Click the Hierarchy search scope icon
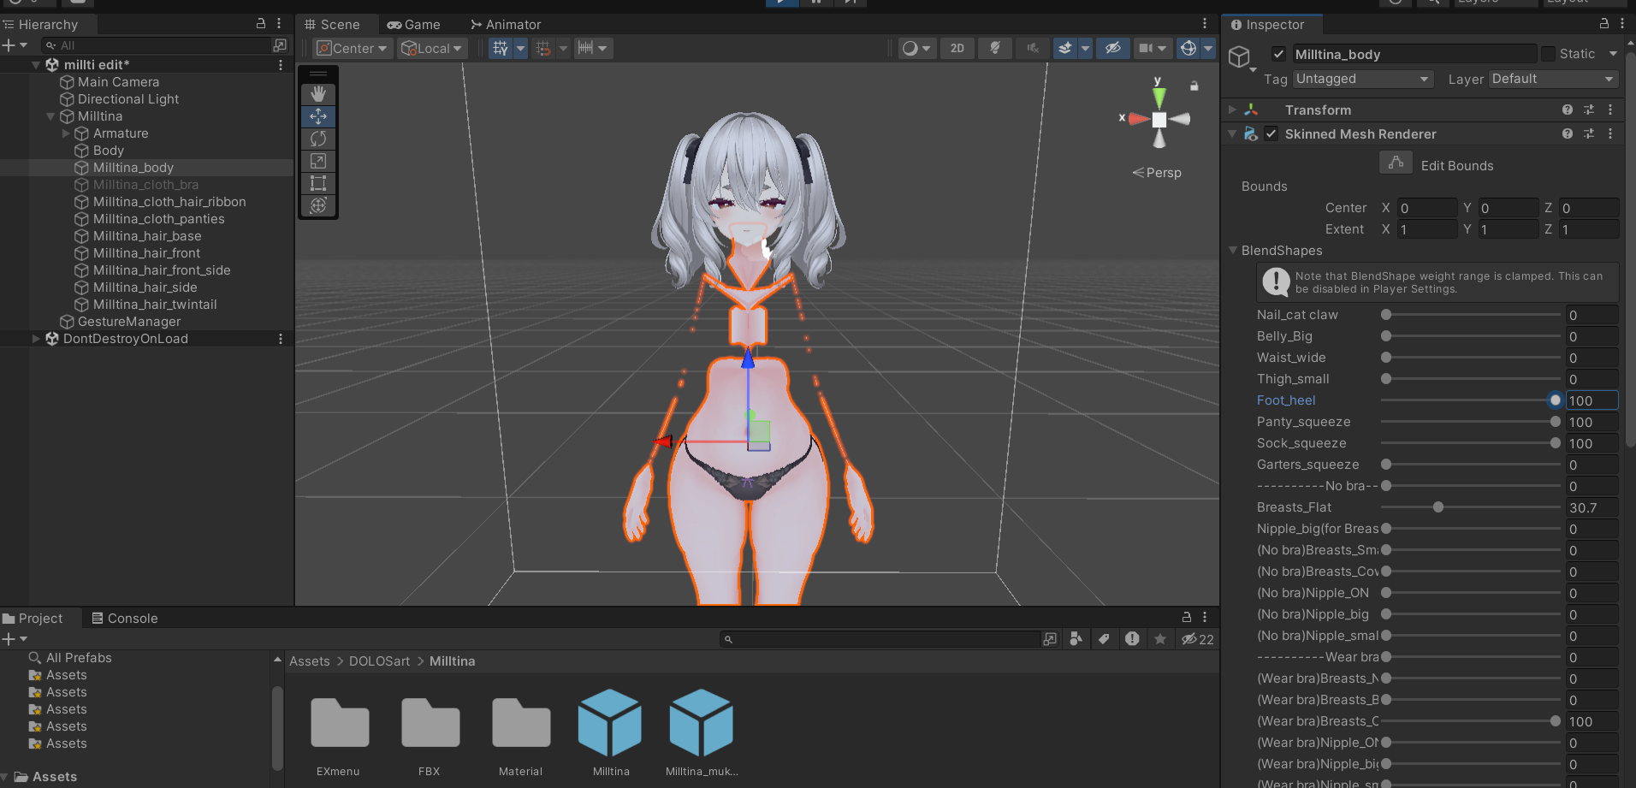 279,44
